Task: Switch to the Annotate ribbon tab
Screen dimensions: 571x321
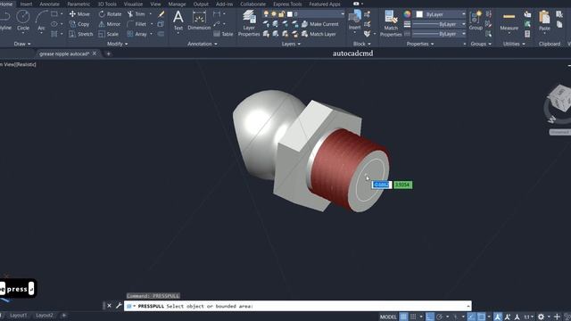Action: (49, 4)
